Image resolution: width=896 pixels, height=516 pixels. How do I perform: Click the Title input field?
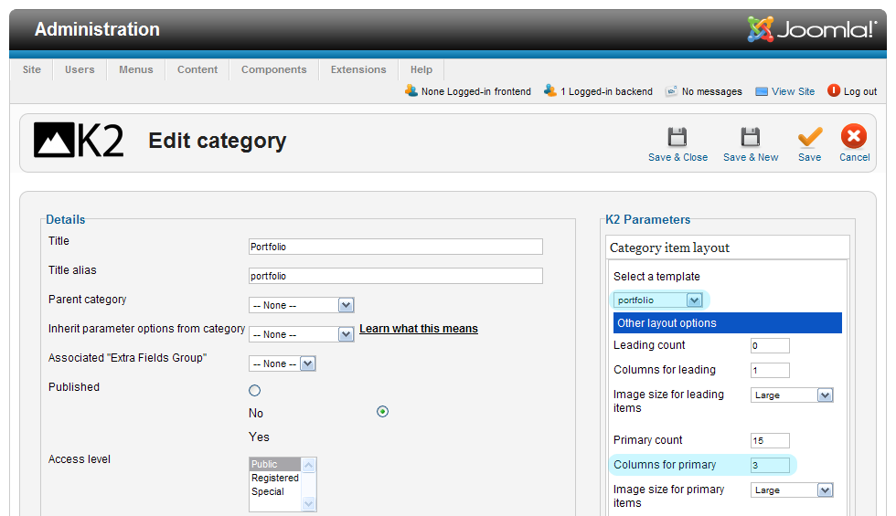(x=395, y=247)
